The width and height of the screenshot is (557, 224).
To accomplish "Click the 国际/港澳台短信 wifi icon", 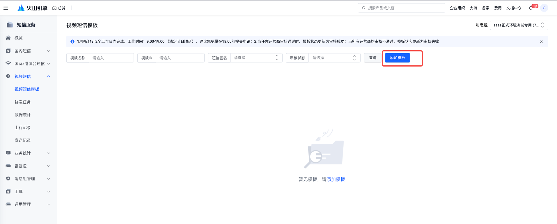I will (x=8, y=64).
